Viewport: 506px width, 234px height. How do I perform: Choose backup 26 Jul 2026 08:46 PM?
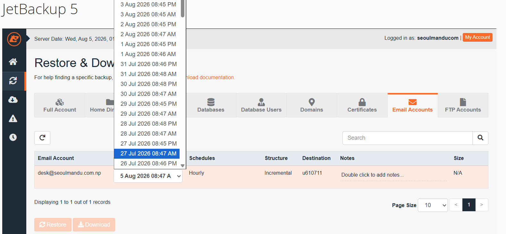pos(147,163)
